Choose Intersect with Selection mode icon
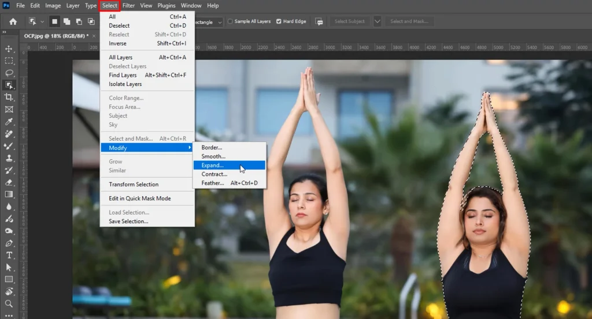The width and height of the screenshot is (592, 319). 91,21
